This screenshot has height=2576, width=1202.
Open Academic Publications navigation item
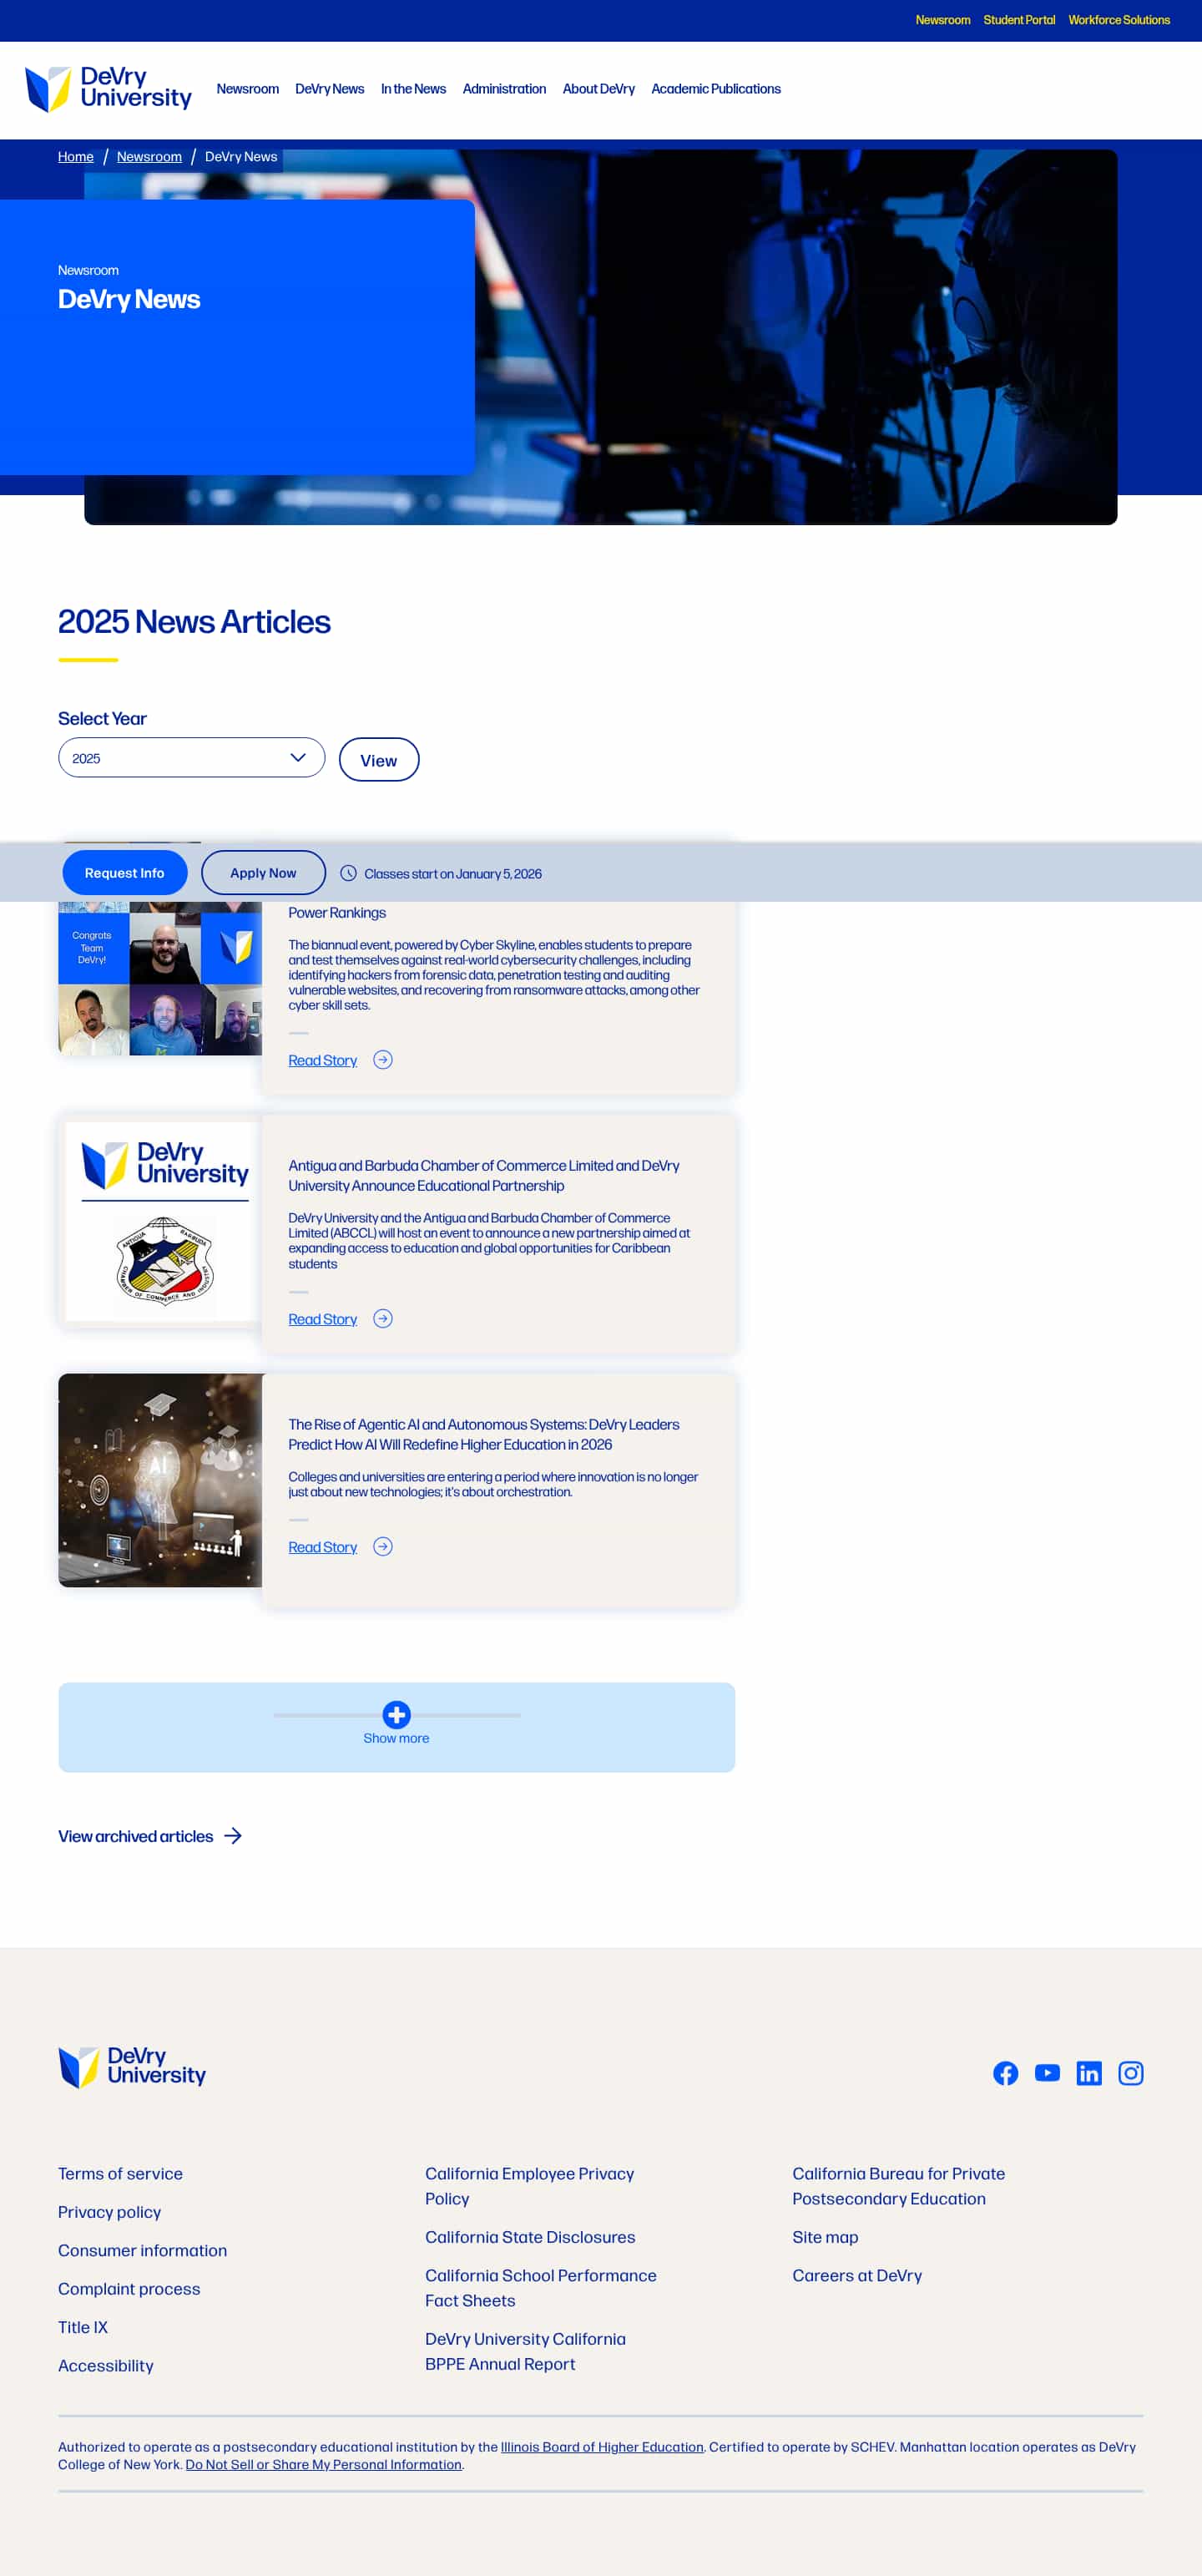(716, 89)
